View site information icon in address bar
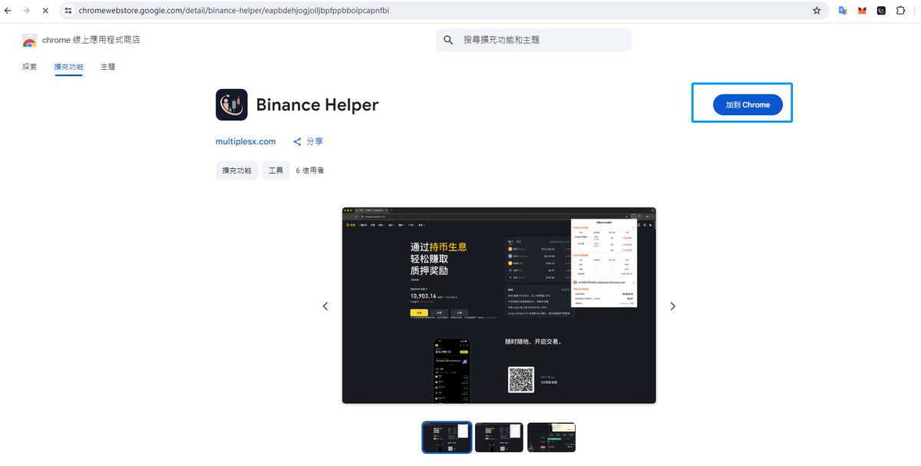 coord(68,11)
